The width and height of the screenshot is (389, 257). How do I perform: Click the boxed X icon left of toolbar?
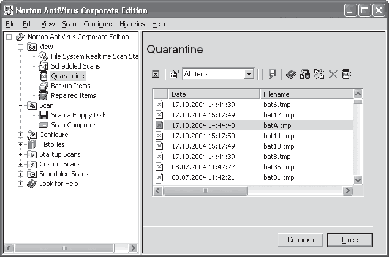(x=156, y=74)
